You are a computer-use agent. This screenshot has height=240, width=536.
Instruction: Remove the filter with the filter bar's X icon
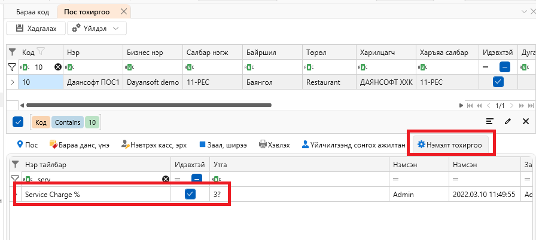526,121
